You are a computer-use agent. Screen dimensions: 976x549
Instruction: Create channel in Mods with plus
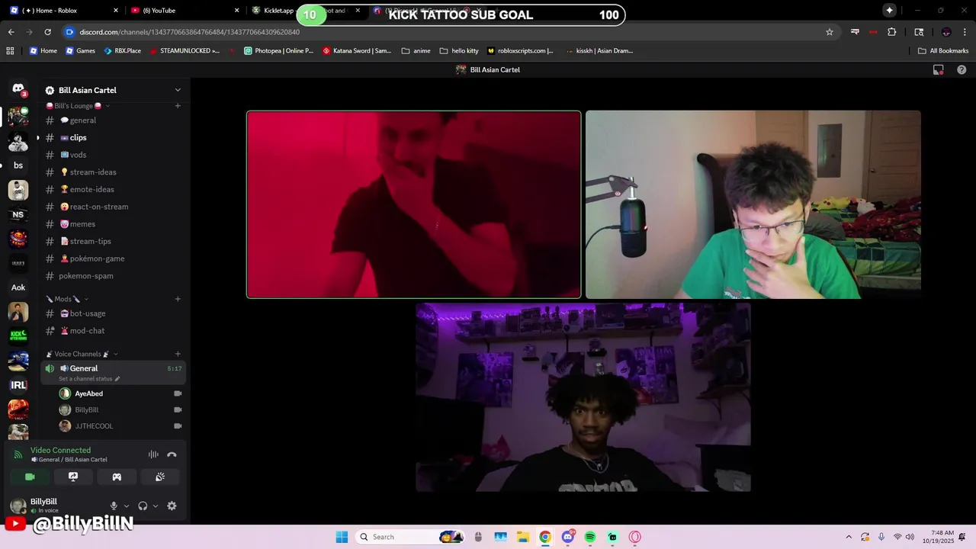pos(178,299)
